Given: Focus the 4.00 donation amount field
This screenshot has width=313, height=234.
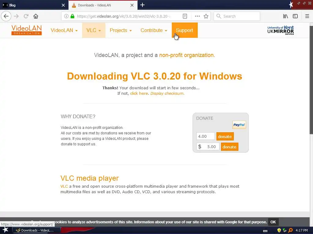Looking at the screenshot, I should click(205, 136).
